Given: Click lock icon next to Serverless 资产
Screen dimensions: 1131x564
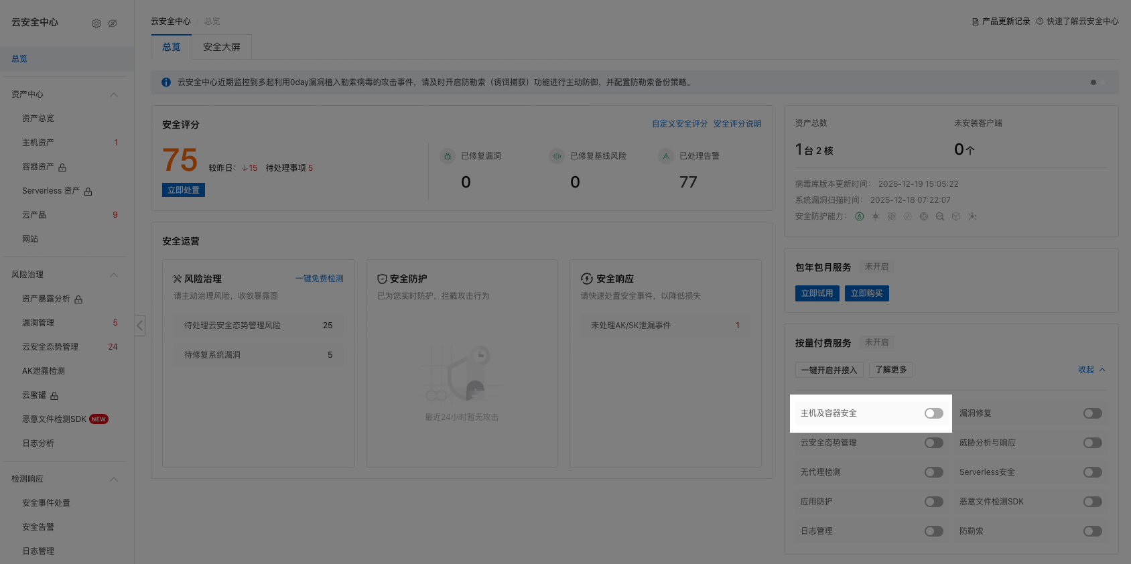Looking at the screenshot, I should click(88, 192).
